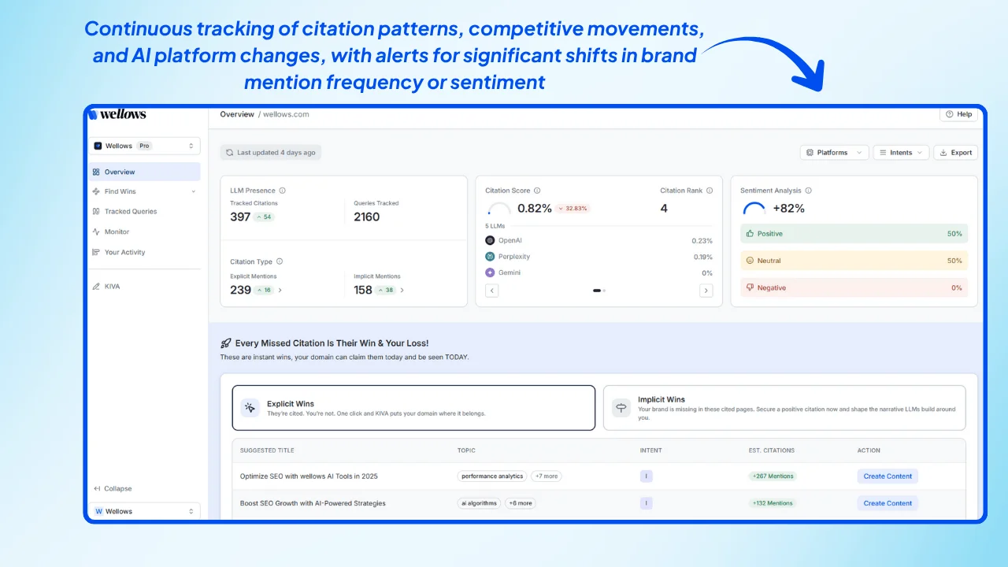1008x567 pixels.
Task: Expand Implicit Mentions arrow
Action: click(402, 290)
